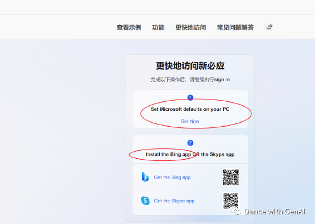Click Install the Bing app OR the Skype app text
Screen dimensions: 315x224
click(x=190, y=154)
